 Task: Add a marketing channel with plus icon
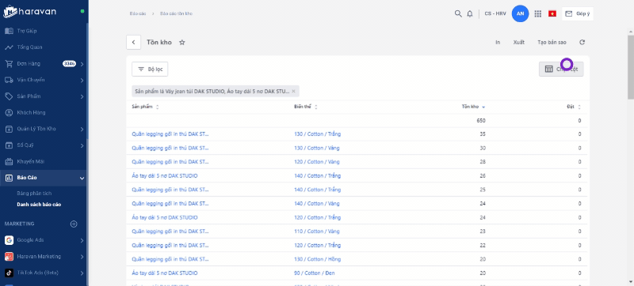[x=74, y=224]
